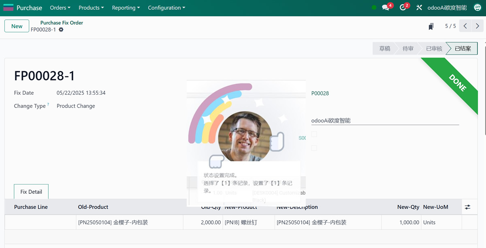Screen dimensions: 486x248
Task: Click the odooAi欧度智能 company field
Action: pos(385,121)
